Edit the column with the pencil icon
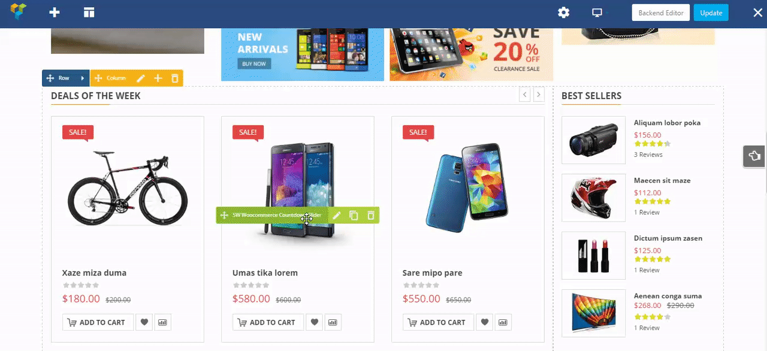 141,78
